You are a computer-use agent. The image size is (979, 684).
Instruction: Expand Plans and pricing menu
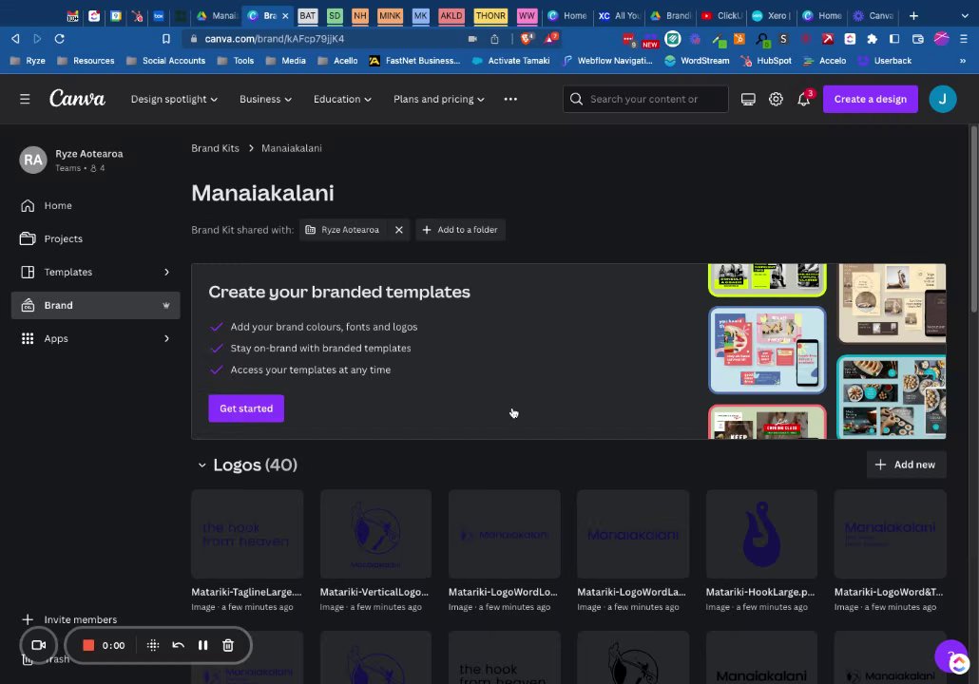pyautogui.click(x=439, y=99)
